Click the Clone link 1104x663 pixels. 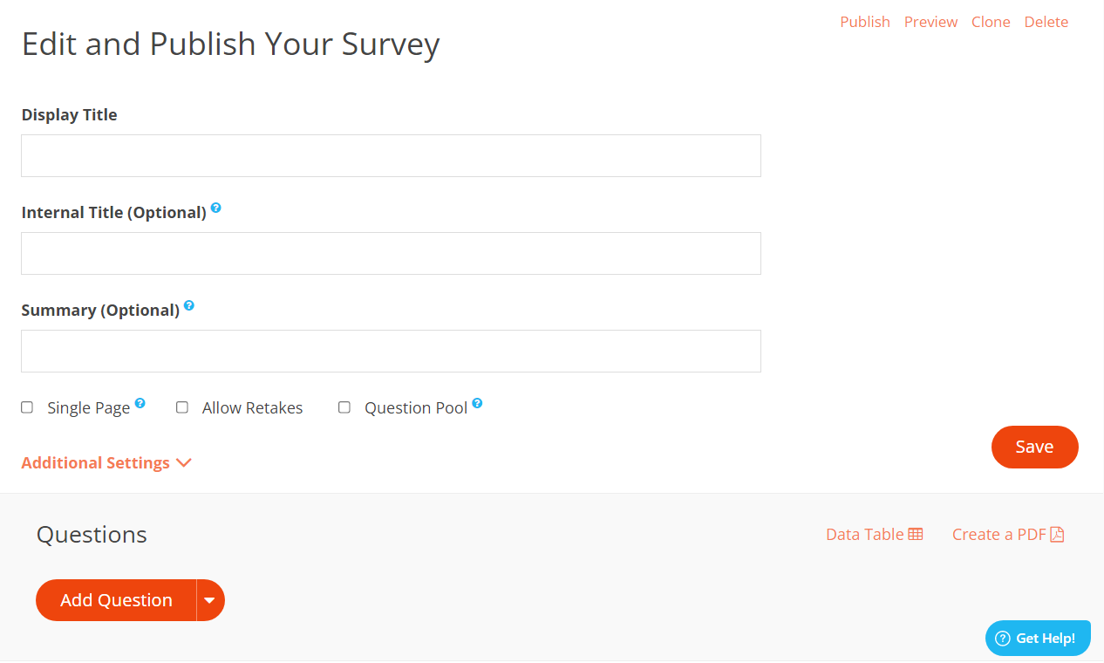[991, 21]
